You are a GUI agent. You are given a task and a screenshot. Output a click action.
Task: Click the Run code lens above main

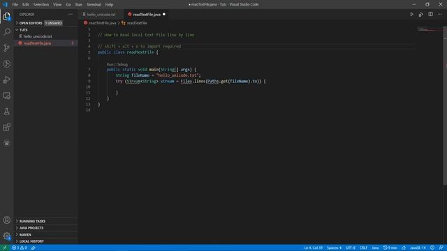coord(110,65)
